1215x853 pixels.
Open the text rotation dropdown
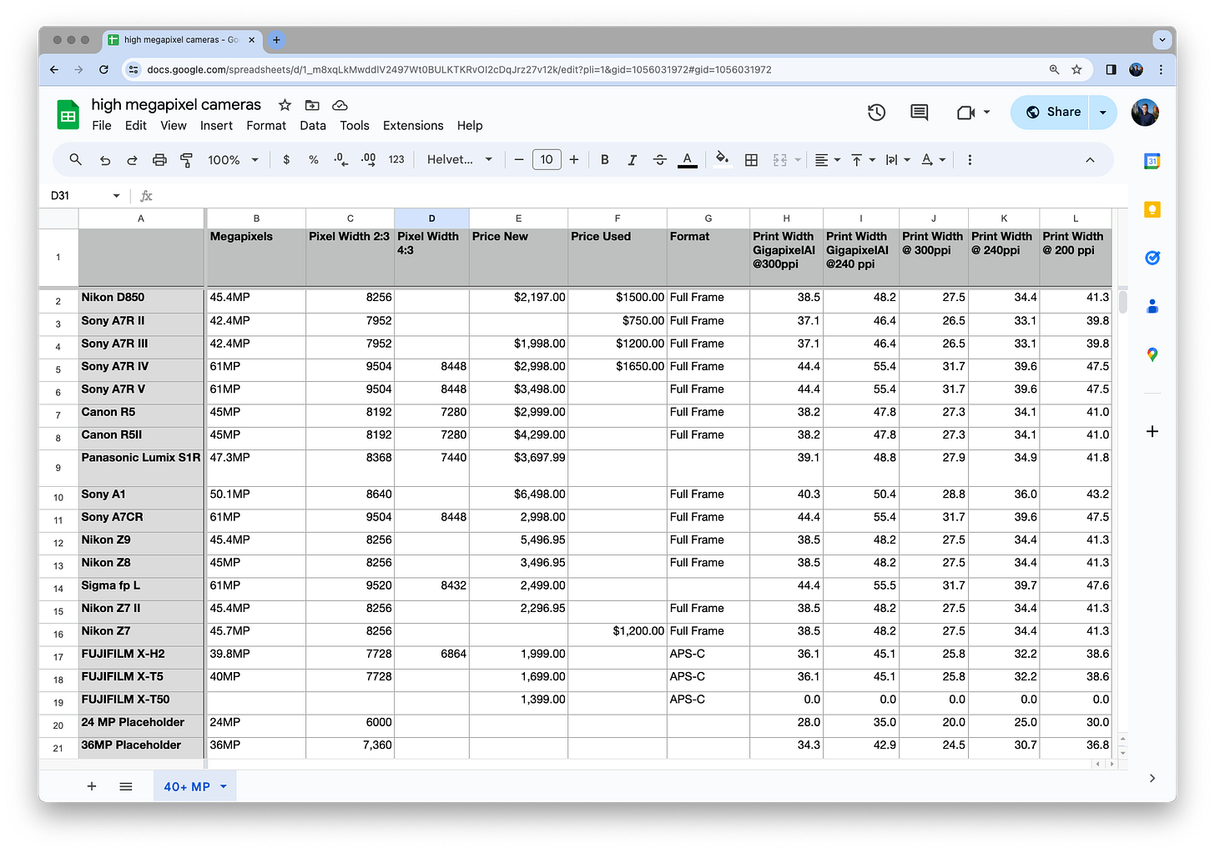pos(933,159)
